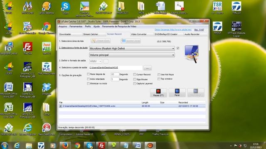Open the TML 2.0 desktop shortcut
Image resolution: width=266 pixels, height=149 pixels.
coord(236,8)
